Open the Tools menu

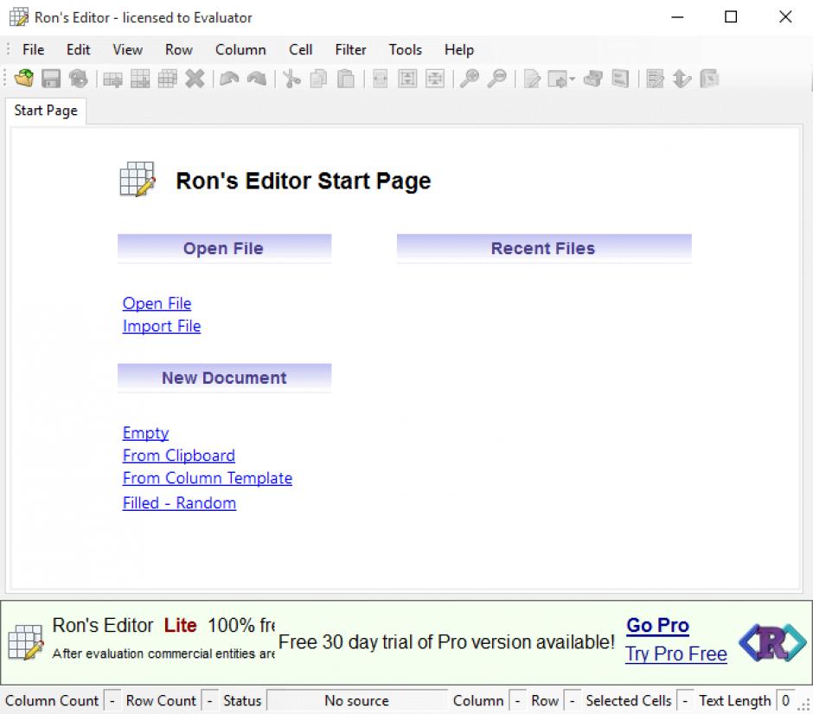click(x=405, y=49)
